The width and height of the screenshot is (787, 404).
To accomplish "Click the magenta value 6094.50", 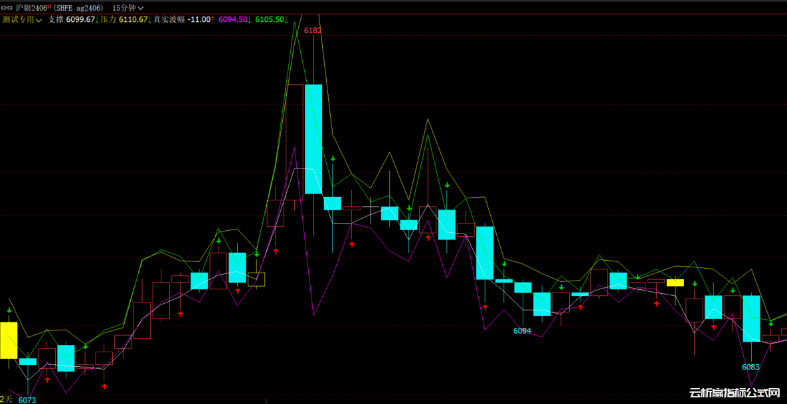I will [x=232, y=19].
